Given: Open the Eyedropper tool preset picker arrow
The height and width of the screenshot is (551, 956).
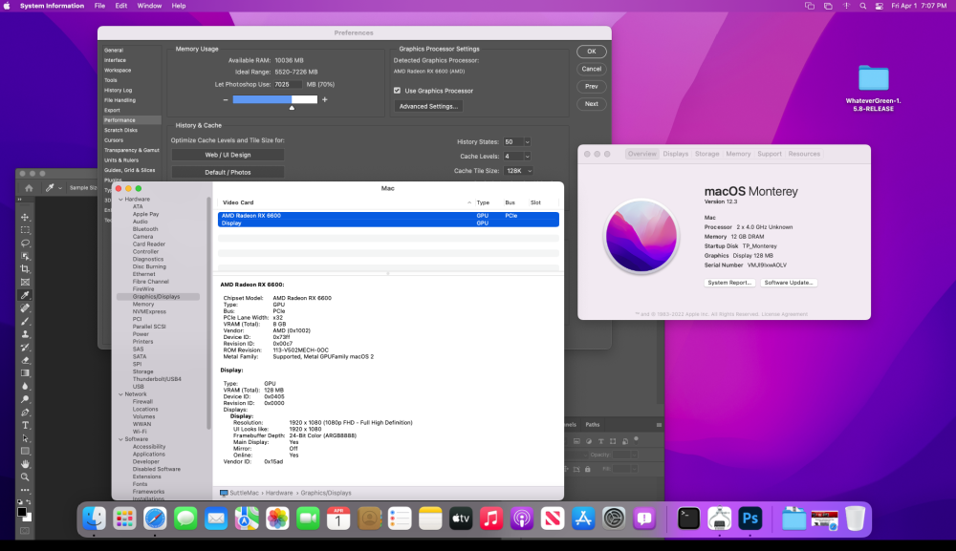Looking at the screenshot, I should pos(59,188).
